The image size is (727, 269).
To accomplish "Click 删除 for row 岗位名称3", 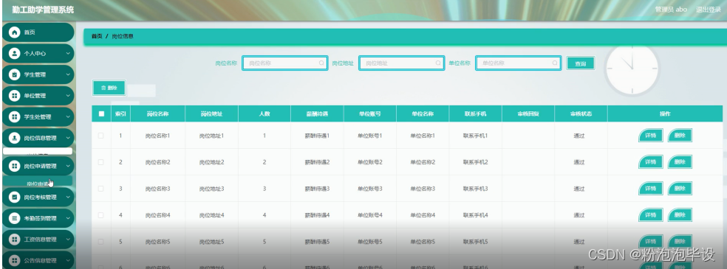I will pyautogui.click(x=680, y=189).
